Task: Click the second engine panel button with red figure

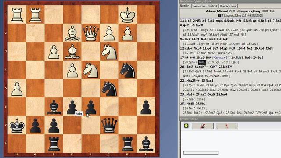Action: (x=227, y=126)
